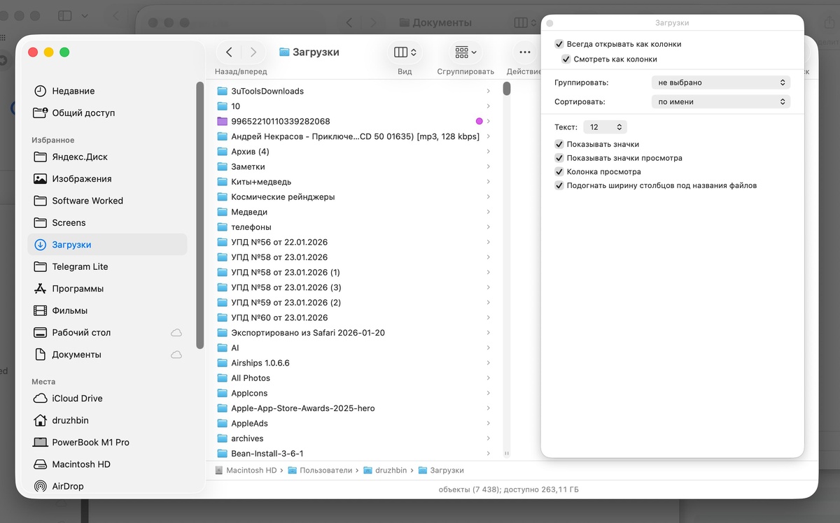
Task: Expand AppleAds folder chevron
Action: pyautogui.click(x=488, y=423)
